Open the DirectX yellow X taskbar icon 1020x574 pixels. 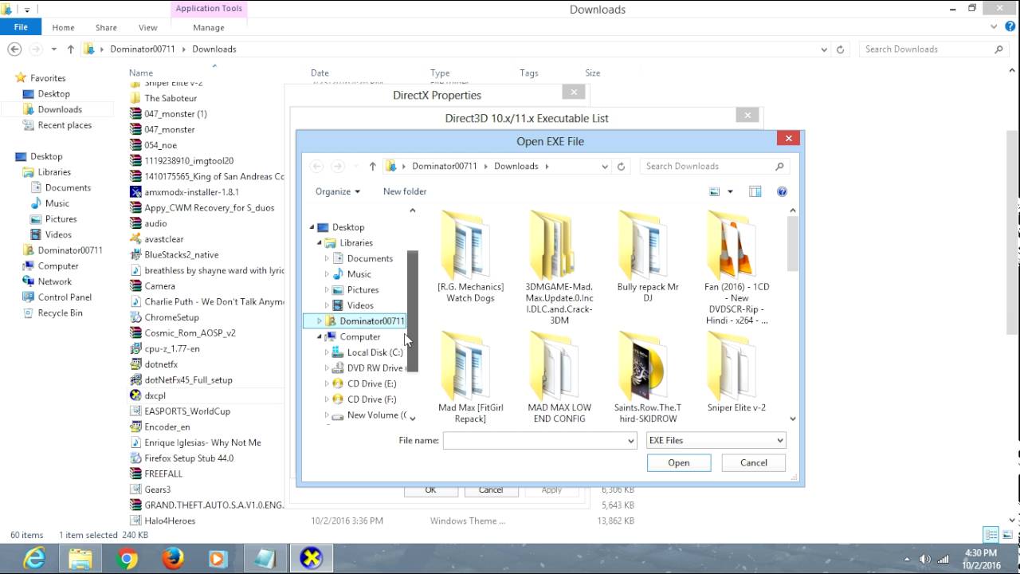(311, 559)
